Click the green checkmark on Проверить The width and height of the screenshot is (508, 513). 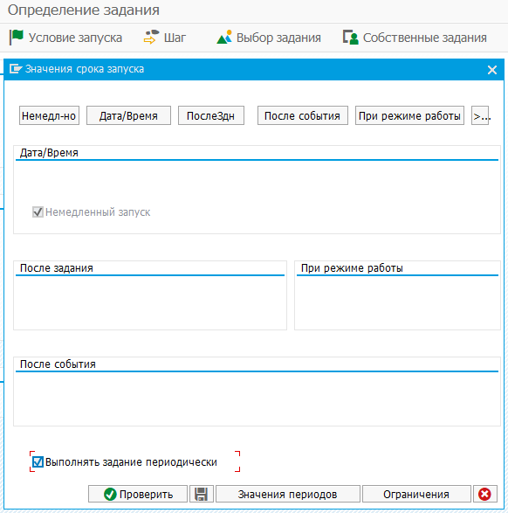(110, 494)
